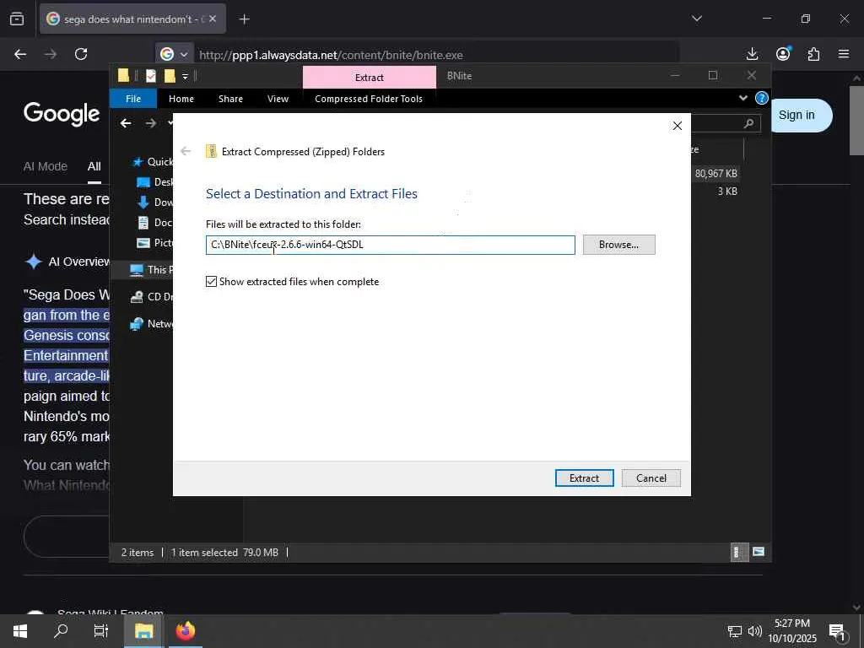
Task: Select the pink Extract contextual tab
Action: pyautogui.click(x=370, y=77)
